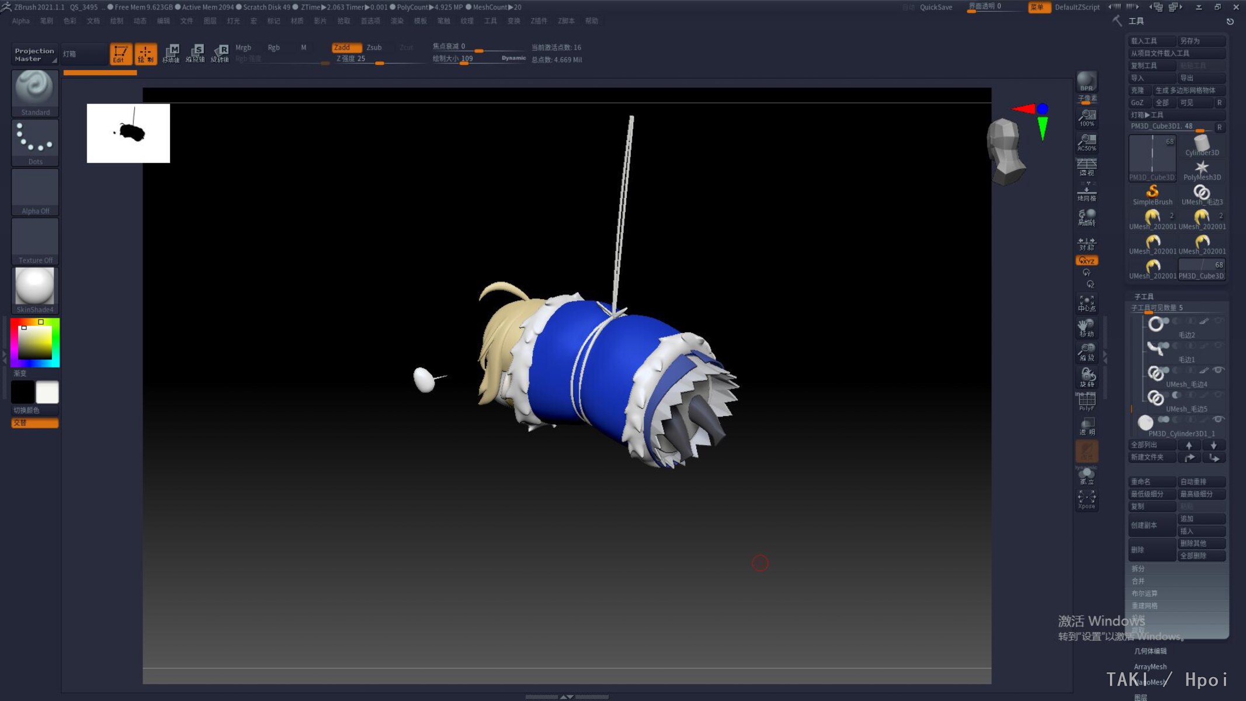Open the Z插件 (ZPlugin) menu
Viewport: 1246px width, 701px height.
539,21
